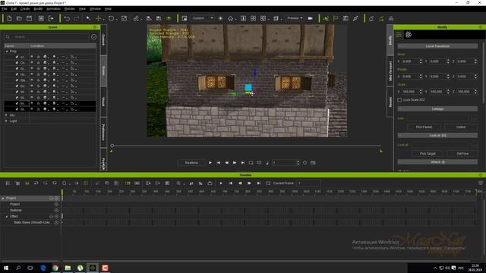The height and width of the screenshot is (273, 486).
Task: Open the Preview quality dropdown
Action: (x=295, y=18)
